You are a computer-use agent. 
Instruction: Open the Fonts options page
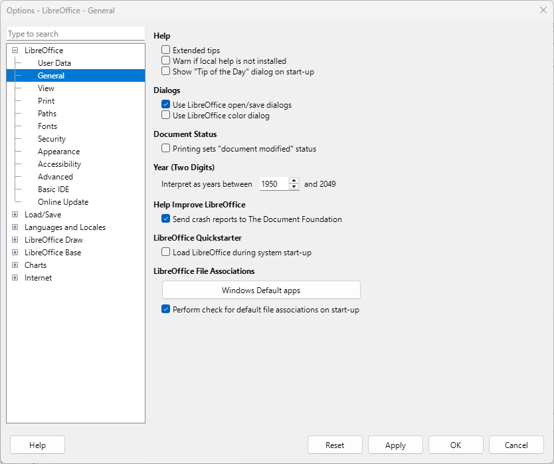coord(47,126)
